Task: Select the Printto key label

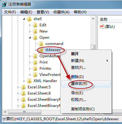Action: pyautogui.click(x=45, y=69)
